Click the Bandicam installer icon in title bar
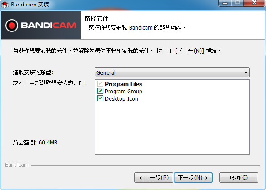The width and height of the screenshot is (266, 190). (x=5, y=4)
